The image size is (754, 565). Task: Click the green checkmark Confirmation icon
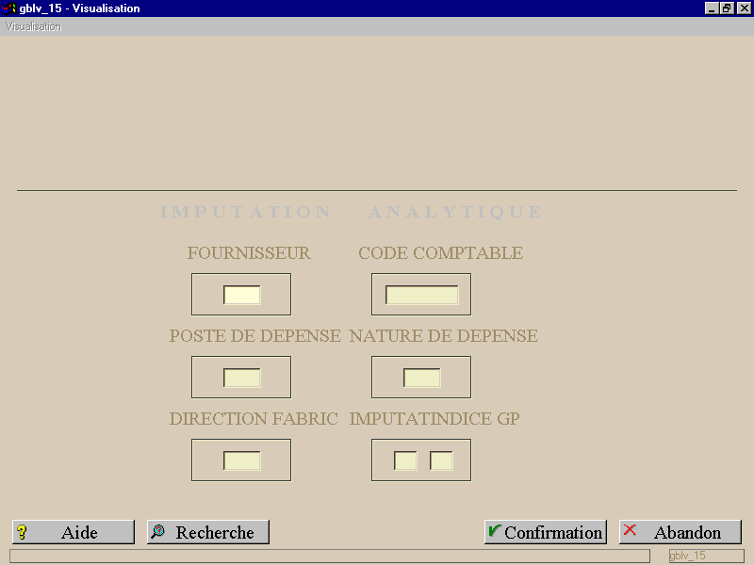tap(494, 530)
